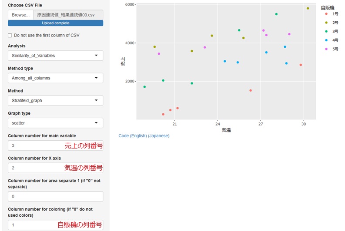345x231 pixels.
Task: Expand the Graph type dropdown set to scatter
Action: click(55, 123)
